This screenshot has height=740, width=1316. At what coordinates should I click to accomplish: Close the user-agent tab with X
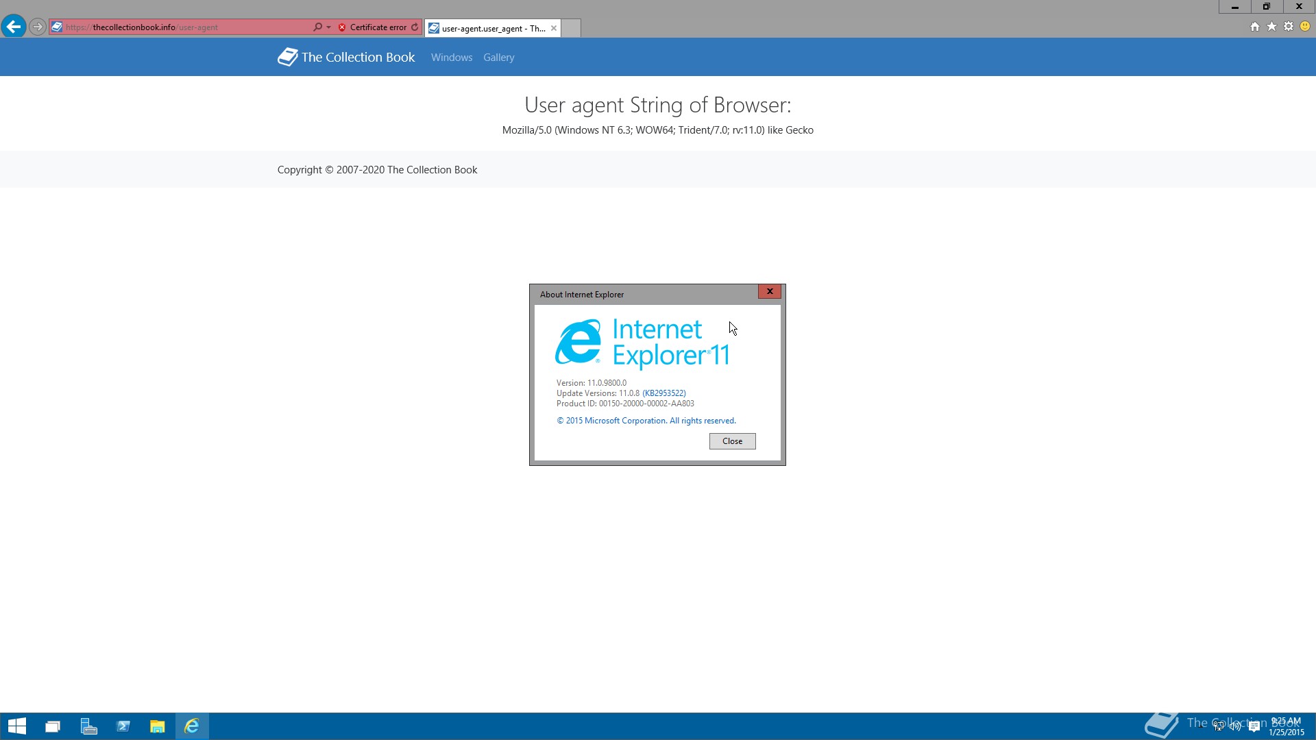pyautogui.click(x=554, y=28)
